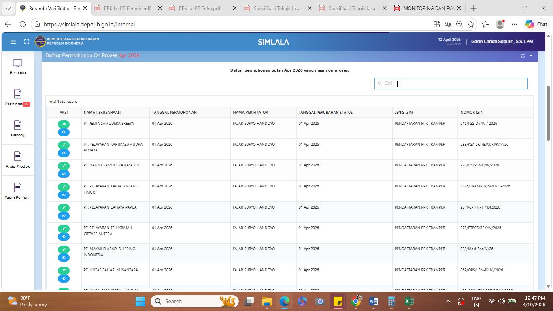Open Windows Start menu
The image size is (553, 311).
tap(140, 301)
